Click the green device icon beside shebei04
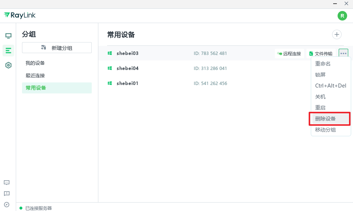 (x=109, y=68)
